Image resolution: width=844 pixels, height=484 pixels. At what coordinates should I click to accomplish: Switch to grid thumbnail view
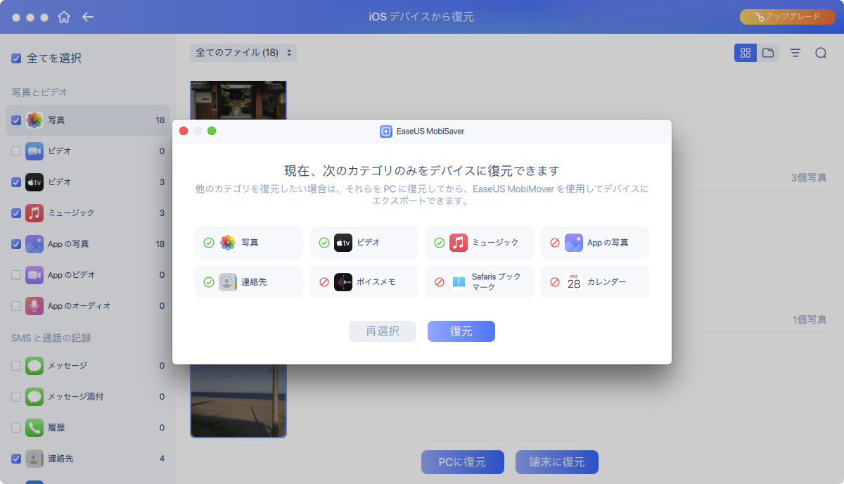(746, 53)
